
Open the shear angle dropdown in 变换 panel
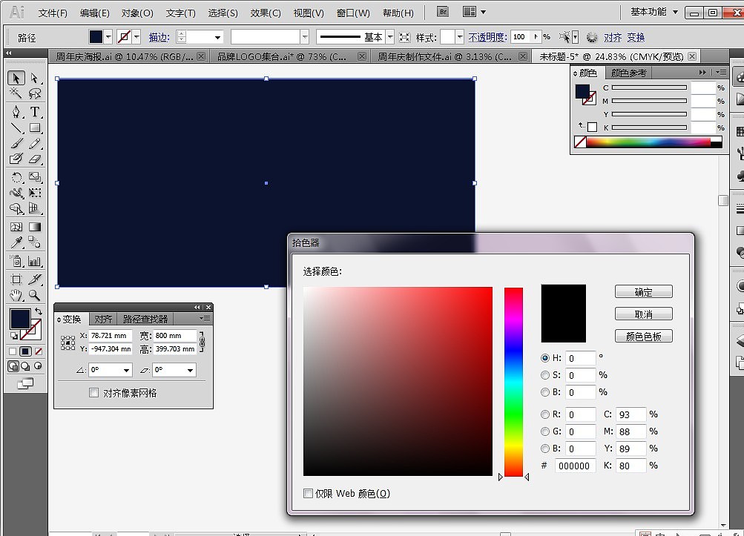[x=190, y=370]
